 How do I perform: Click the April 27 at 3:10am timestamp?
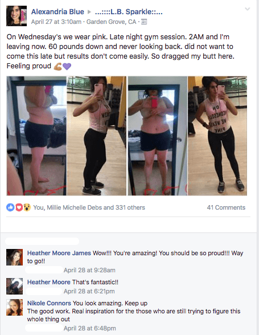pyautogui.click(x=56, y=22)
